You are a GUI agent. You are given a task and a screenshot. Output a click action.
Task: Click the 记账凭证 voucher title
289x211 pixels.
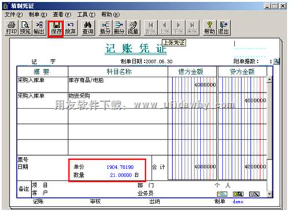click(x=136, y=48)
